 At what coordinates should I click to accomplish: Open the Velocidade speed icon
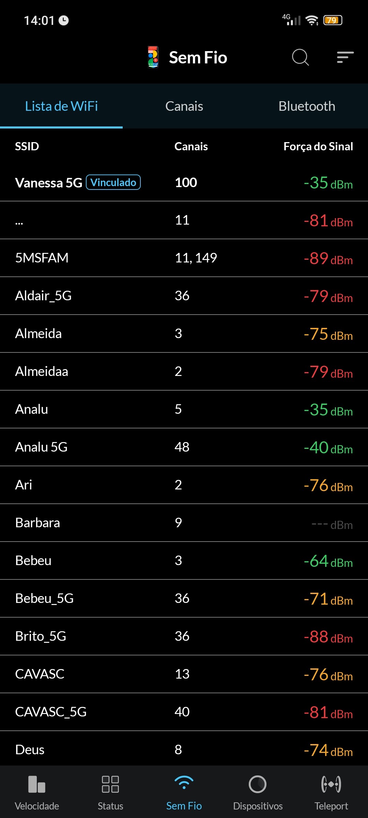click(x=37, y=784)
